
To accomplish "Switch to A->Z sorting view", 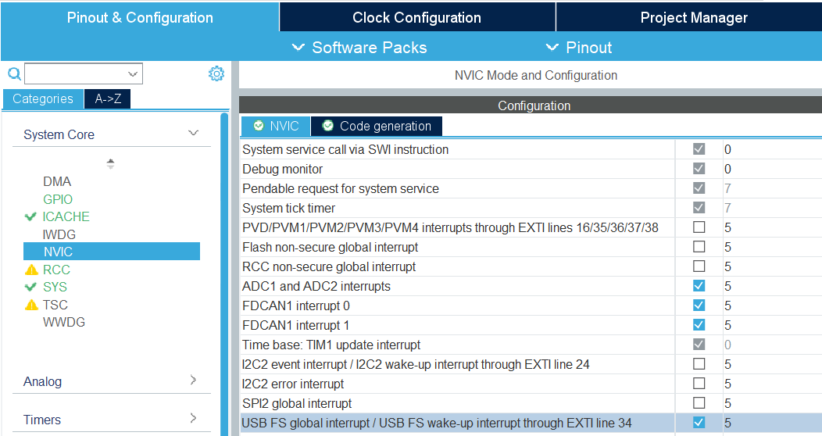I will pos(108,98).
